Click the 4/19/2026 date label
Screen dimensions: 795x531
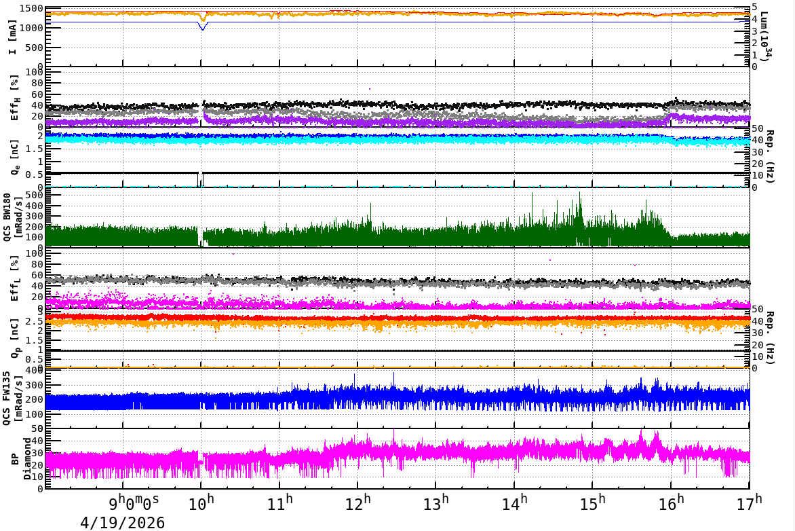(122, 523)
